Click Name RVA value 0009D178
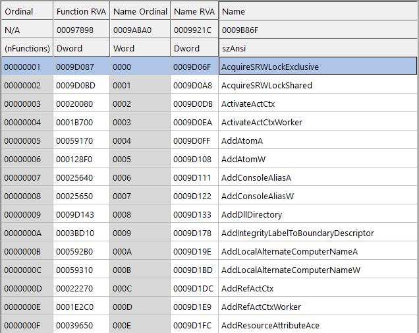 pos(194,233)
